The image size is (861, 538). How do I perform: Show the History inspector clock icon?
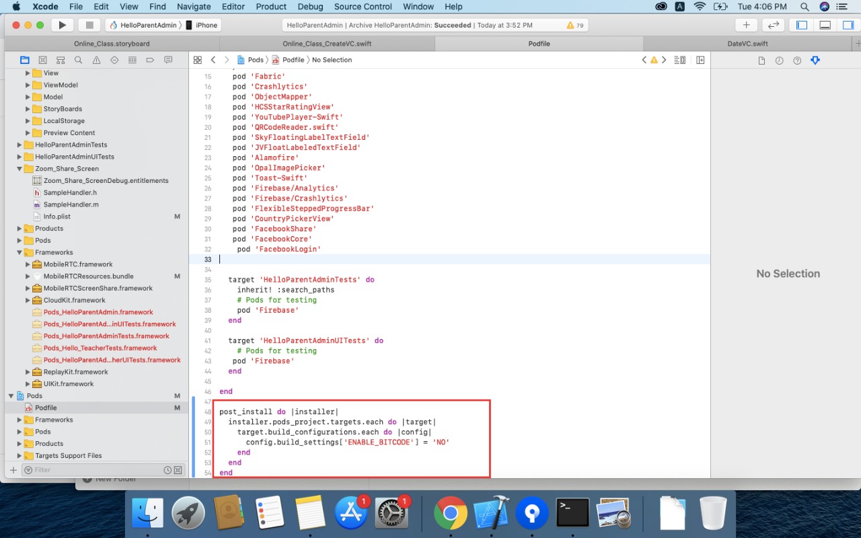(779, 61)
